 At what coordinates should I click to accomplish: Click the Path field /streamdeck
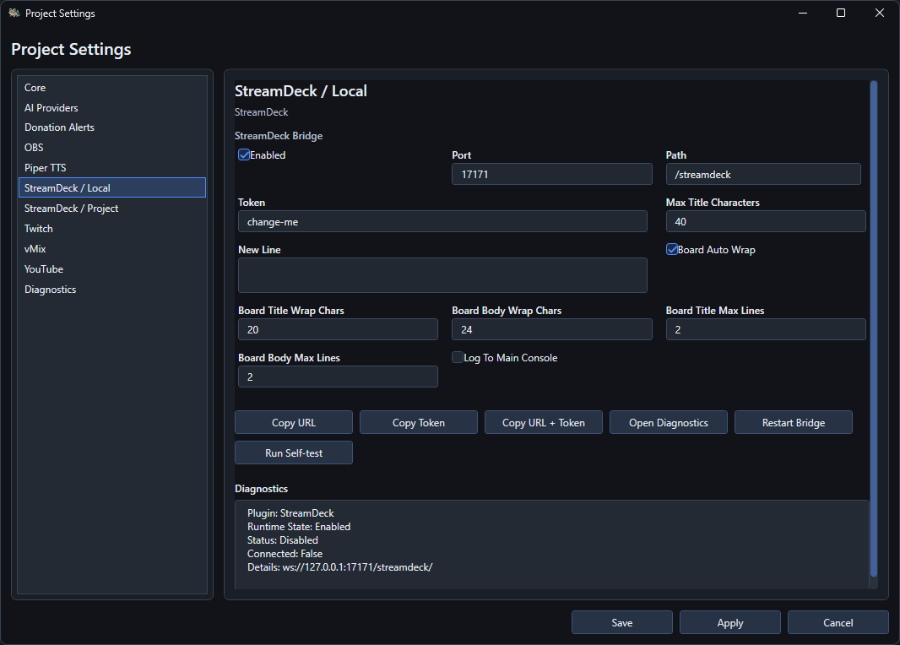763,174
